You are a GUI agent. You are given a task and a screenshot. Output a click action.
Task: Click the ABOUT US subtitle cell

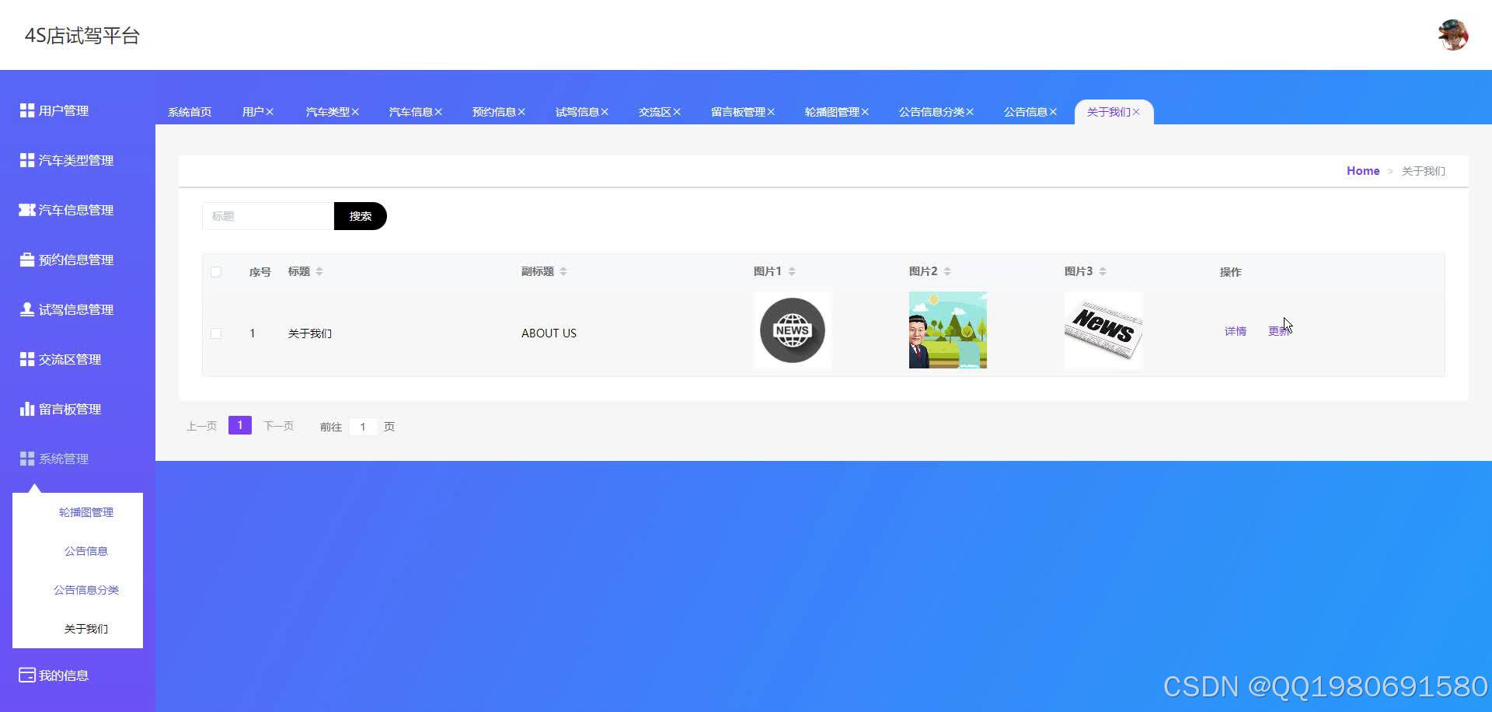point(549,333)
